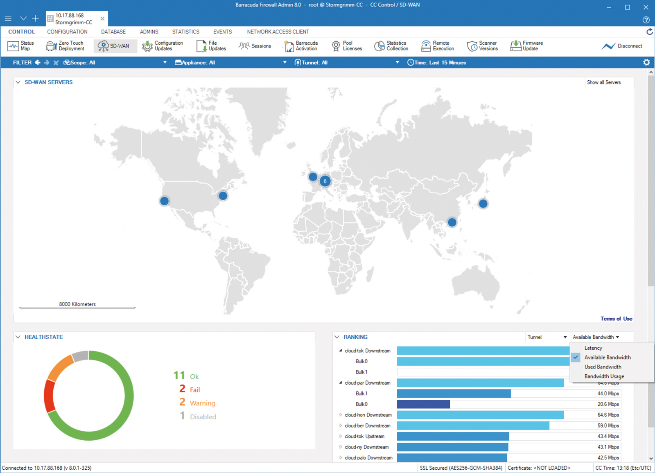Select Available Bandwidth in the ranking menu
655x473 pixels.
(x=608, y=358)
